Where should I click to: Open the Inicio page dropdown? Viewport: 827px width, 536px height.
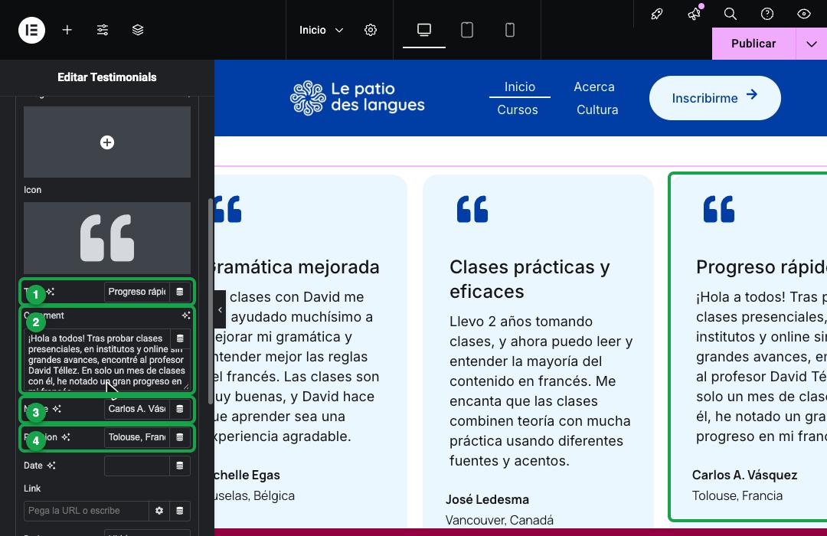[321, 30]
